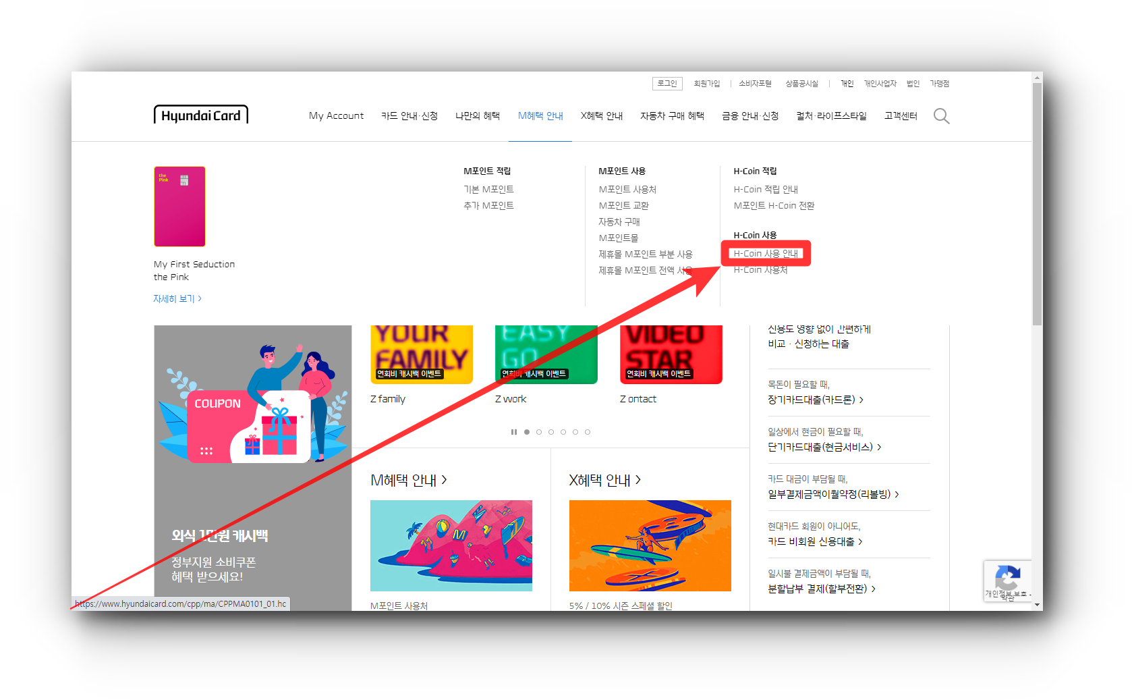Click the scrollbar up arrow

[x=1038, y=78]
